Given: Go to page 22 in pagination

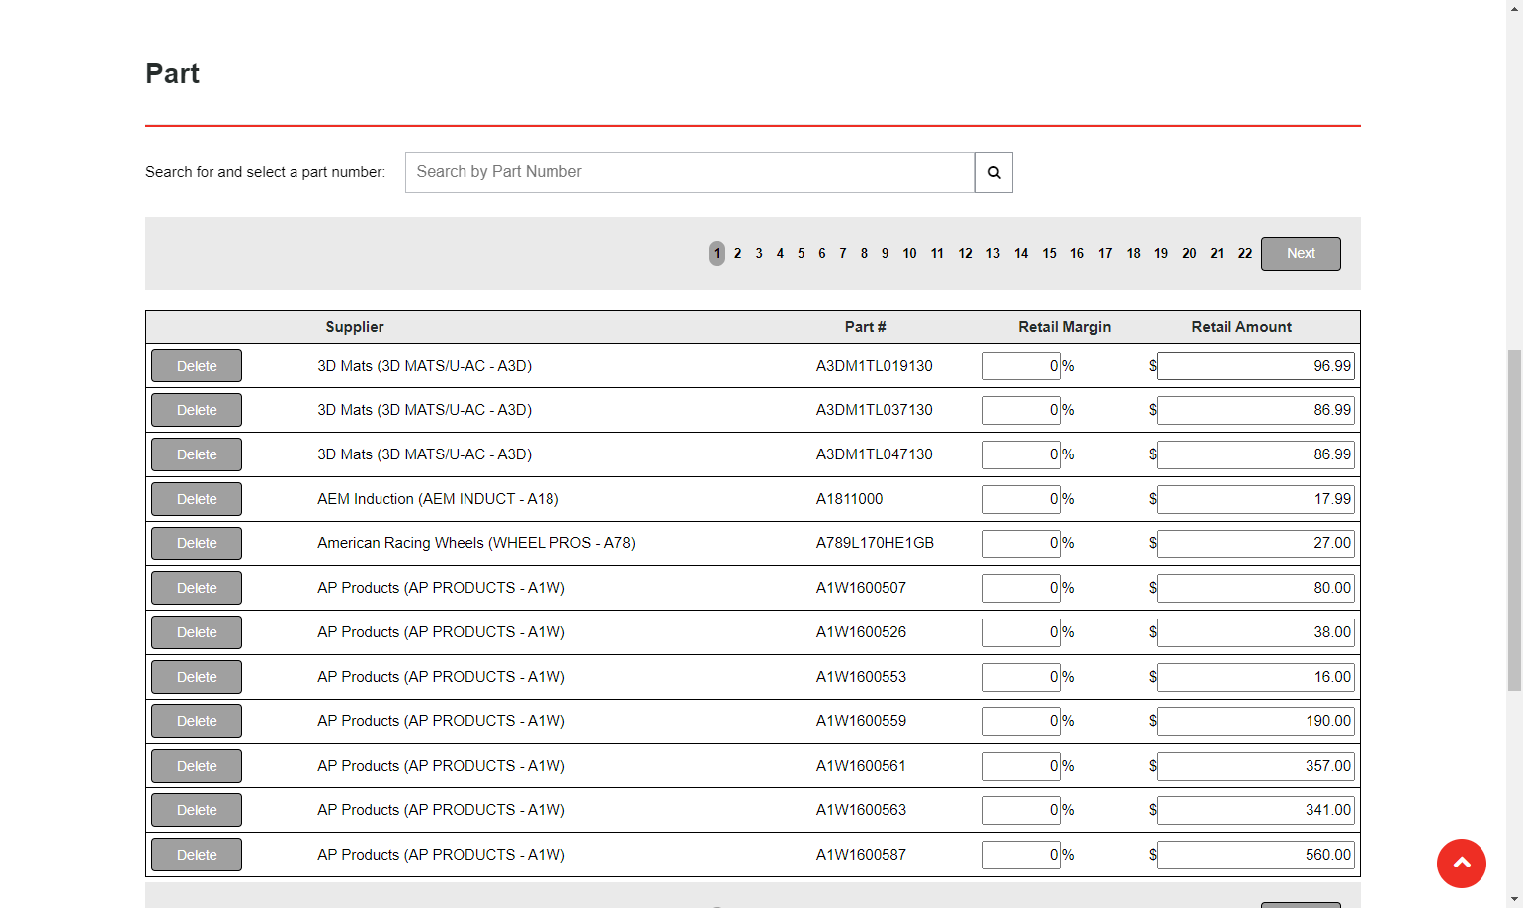Looking at the screenshot, I should (x=1244, y=254).
